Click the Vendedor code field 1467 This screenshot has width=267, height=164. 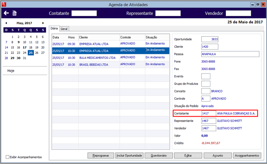point(209,128)
